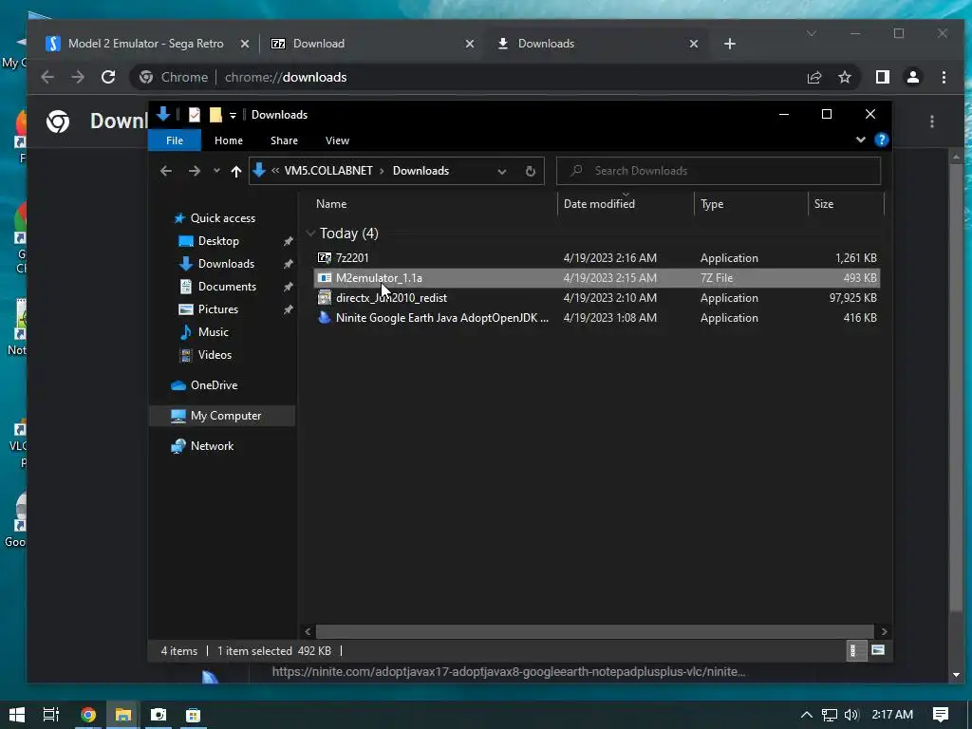Click the 7z2201 file icon
Screen dimensions: 972x729
(325, 258)
